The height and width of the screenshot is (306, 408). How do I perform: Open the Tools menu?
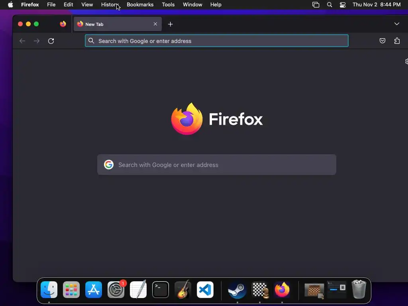click(168, 5)
